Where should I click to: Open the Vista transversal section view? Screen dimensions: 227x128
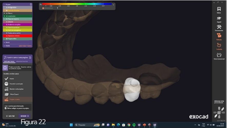click(219, 56)
